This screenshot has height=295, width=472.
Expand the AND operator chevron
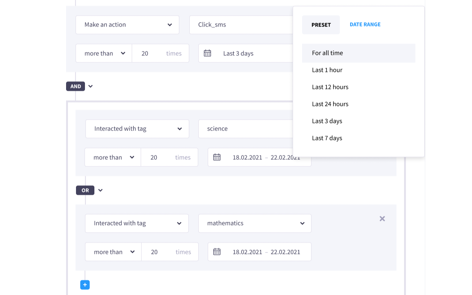click(x=90, y=86)
